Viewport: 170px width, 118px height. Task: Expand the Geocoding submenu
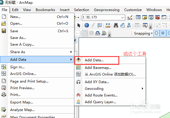tap(143, 88)
